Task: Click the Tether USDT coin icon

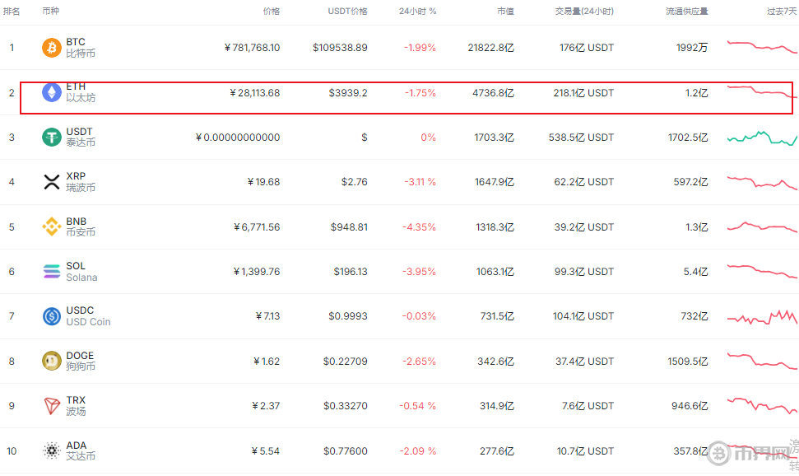Action: click(52, 138)
